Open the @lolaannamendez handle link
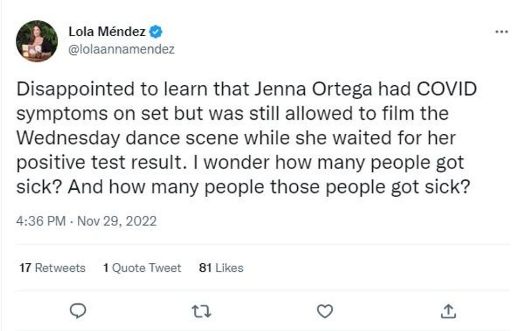Viewport: 522px width, 331px height. (121, 50)
